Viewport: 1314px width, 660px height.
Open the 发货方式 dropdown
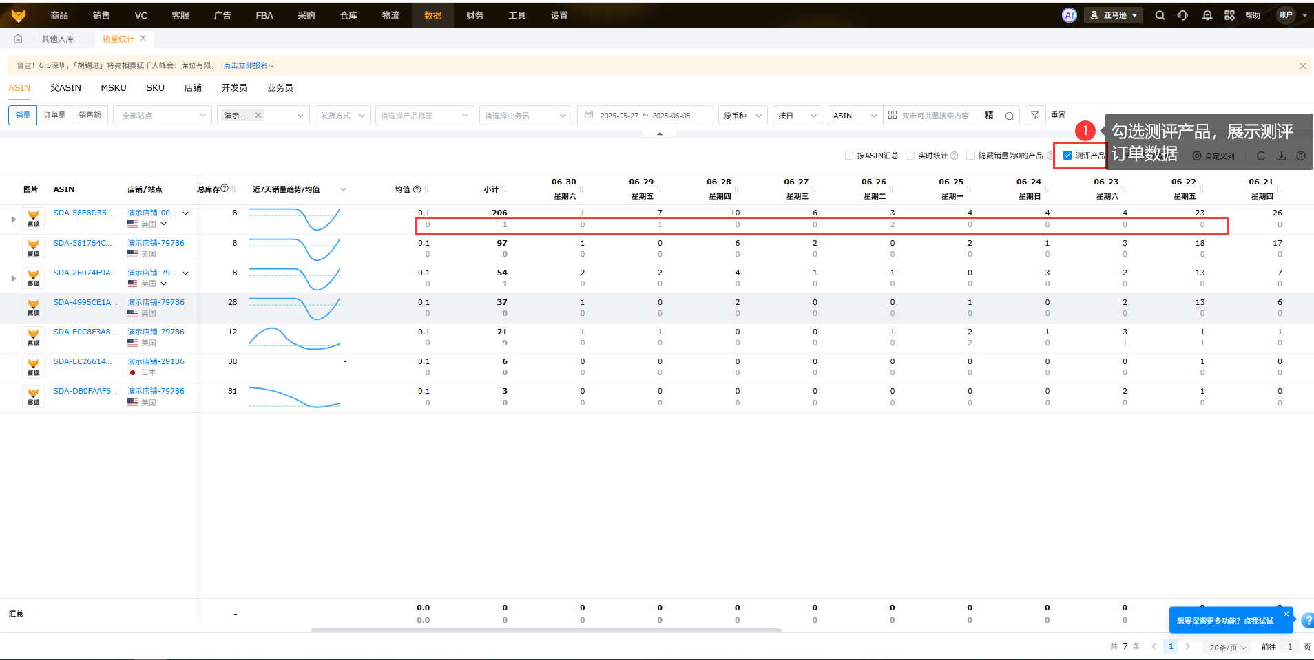coord(342,116)
